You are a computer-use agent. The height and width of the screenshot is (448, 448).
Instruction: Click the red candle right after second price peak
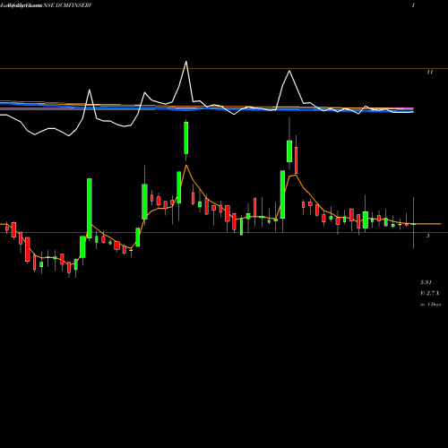coord(297,160)
